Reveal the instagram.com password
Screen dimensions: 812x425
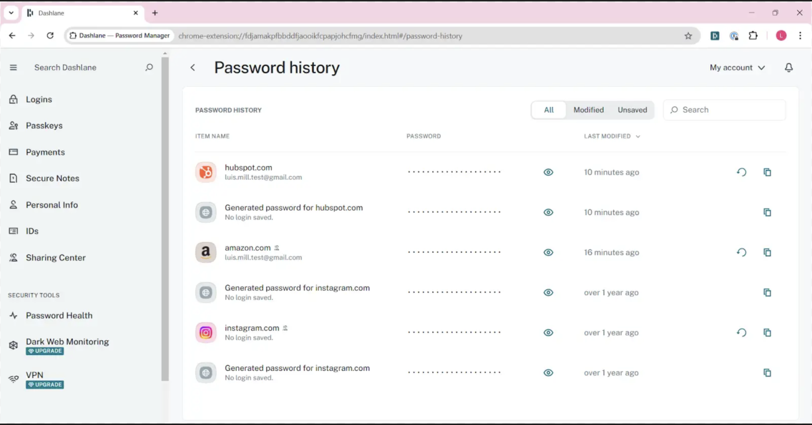pos(548,332)
